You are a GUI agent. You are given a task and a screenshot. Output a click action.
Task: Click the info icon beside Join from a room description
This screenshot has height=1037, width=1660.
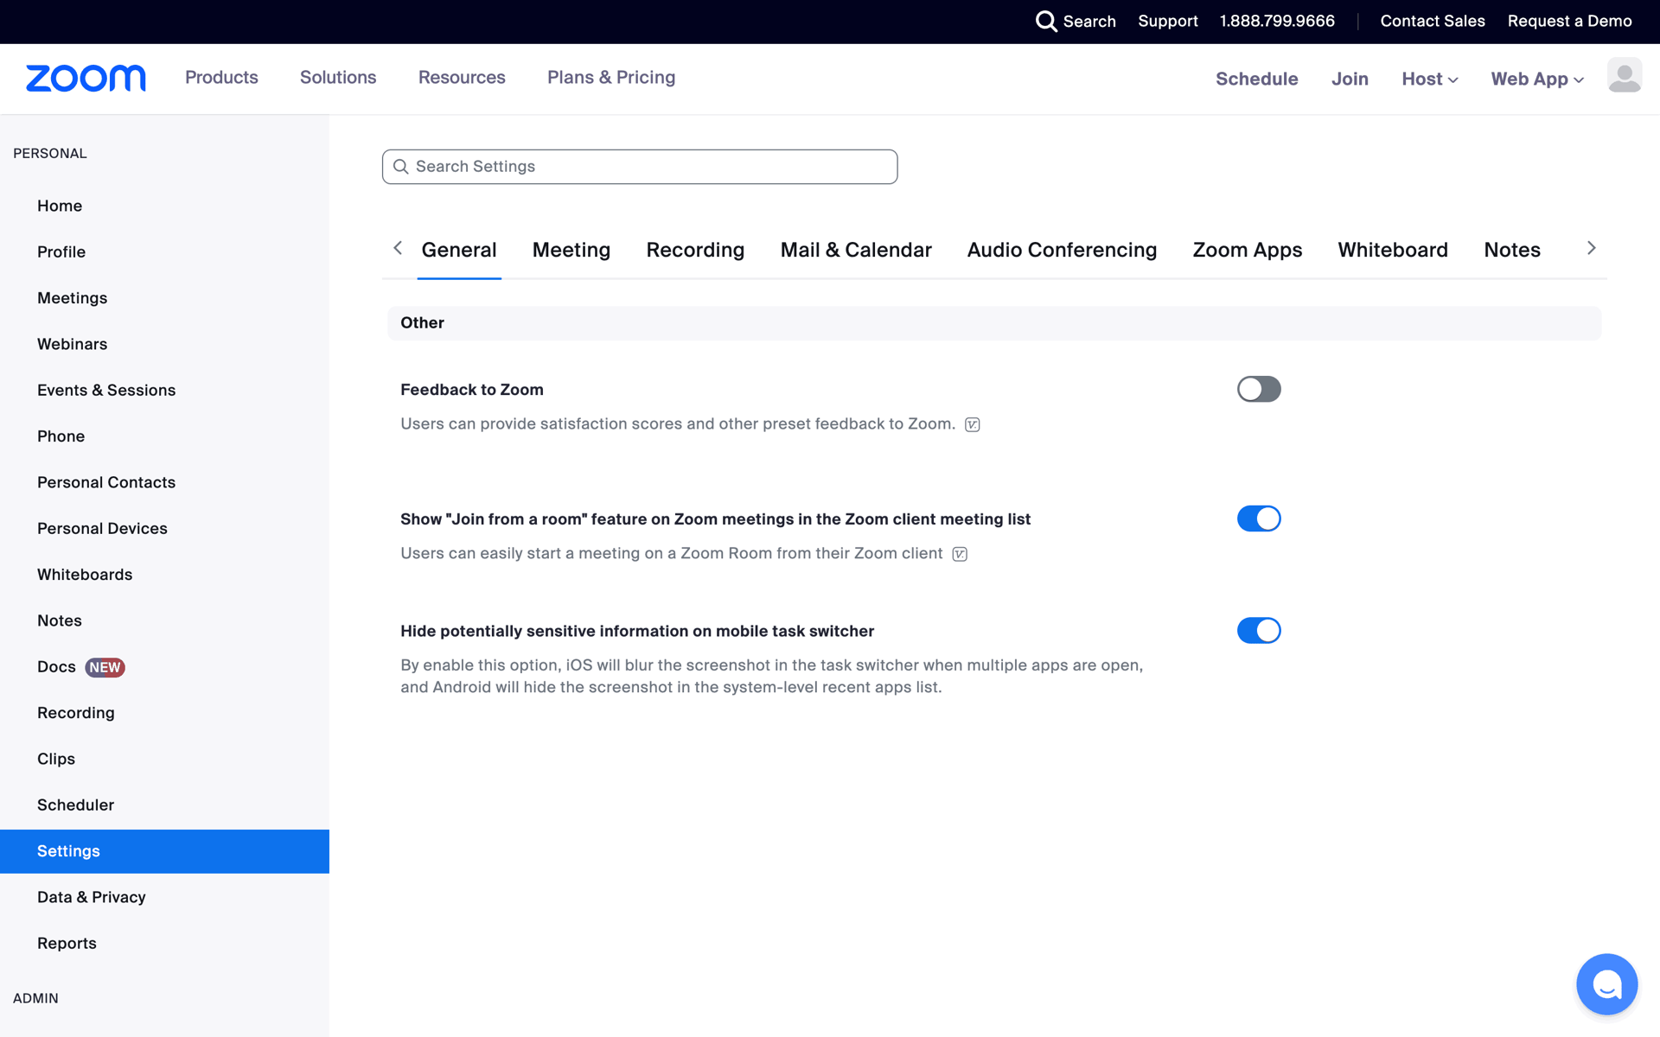[960, 554]
